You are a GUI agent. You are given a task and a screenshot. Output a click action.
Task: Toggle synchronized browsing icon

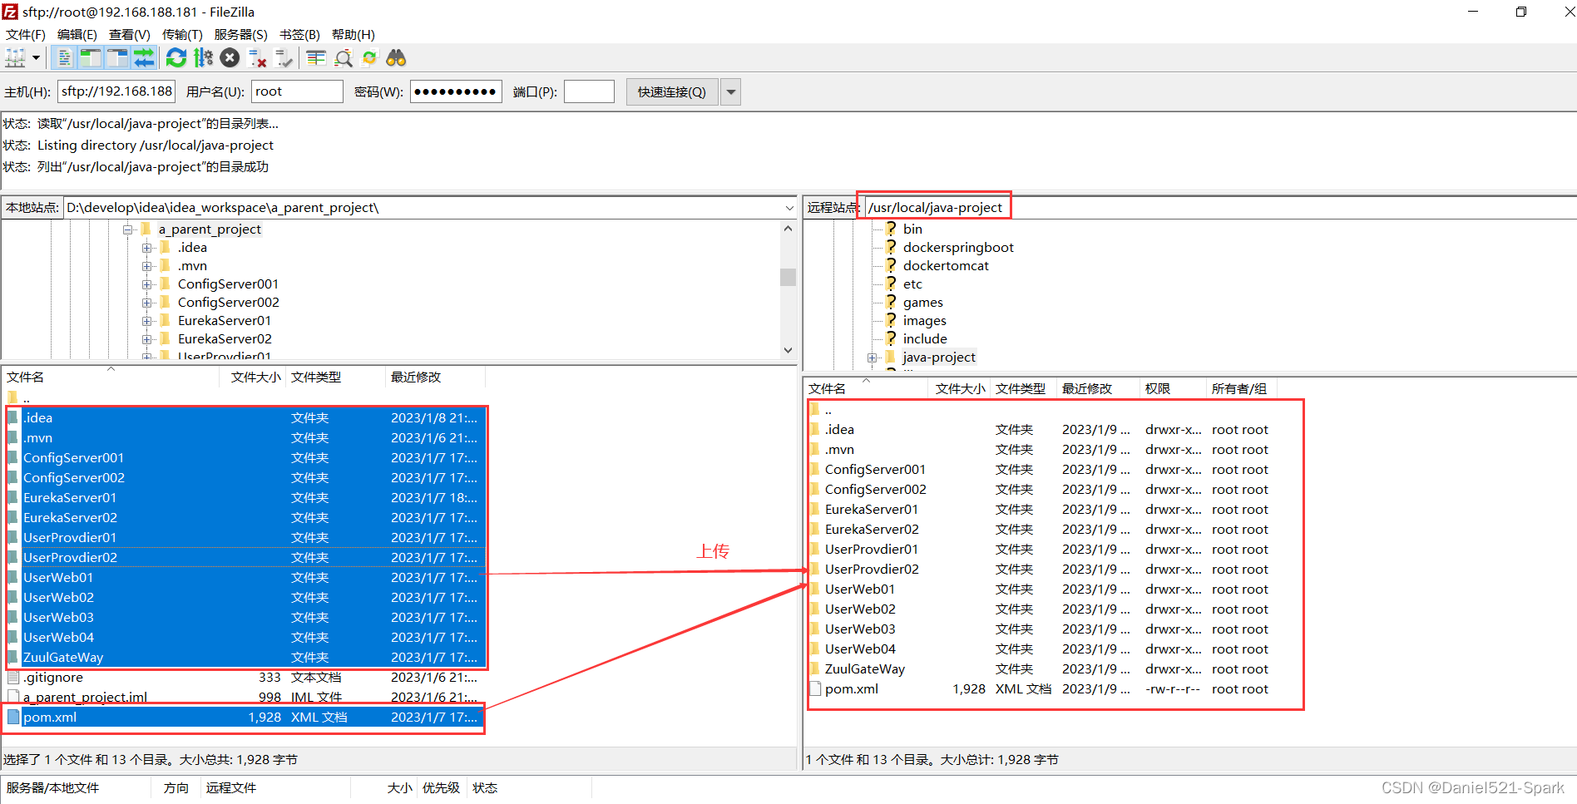pos(369,58)
